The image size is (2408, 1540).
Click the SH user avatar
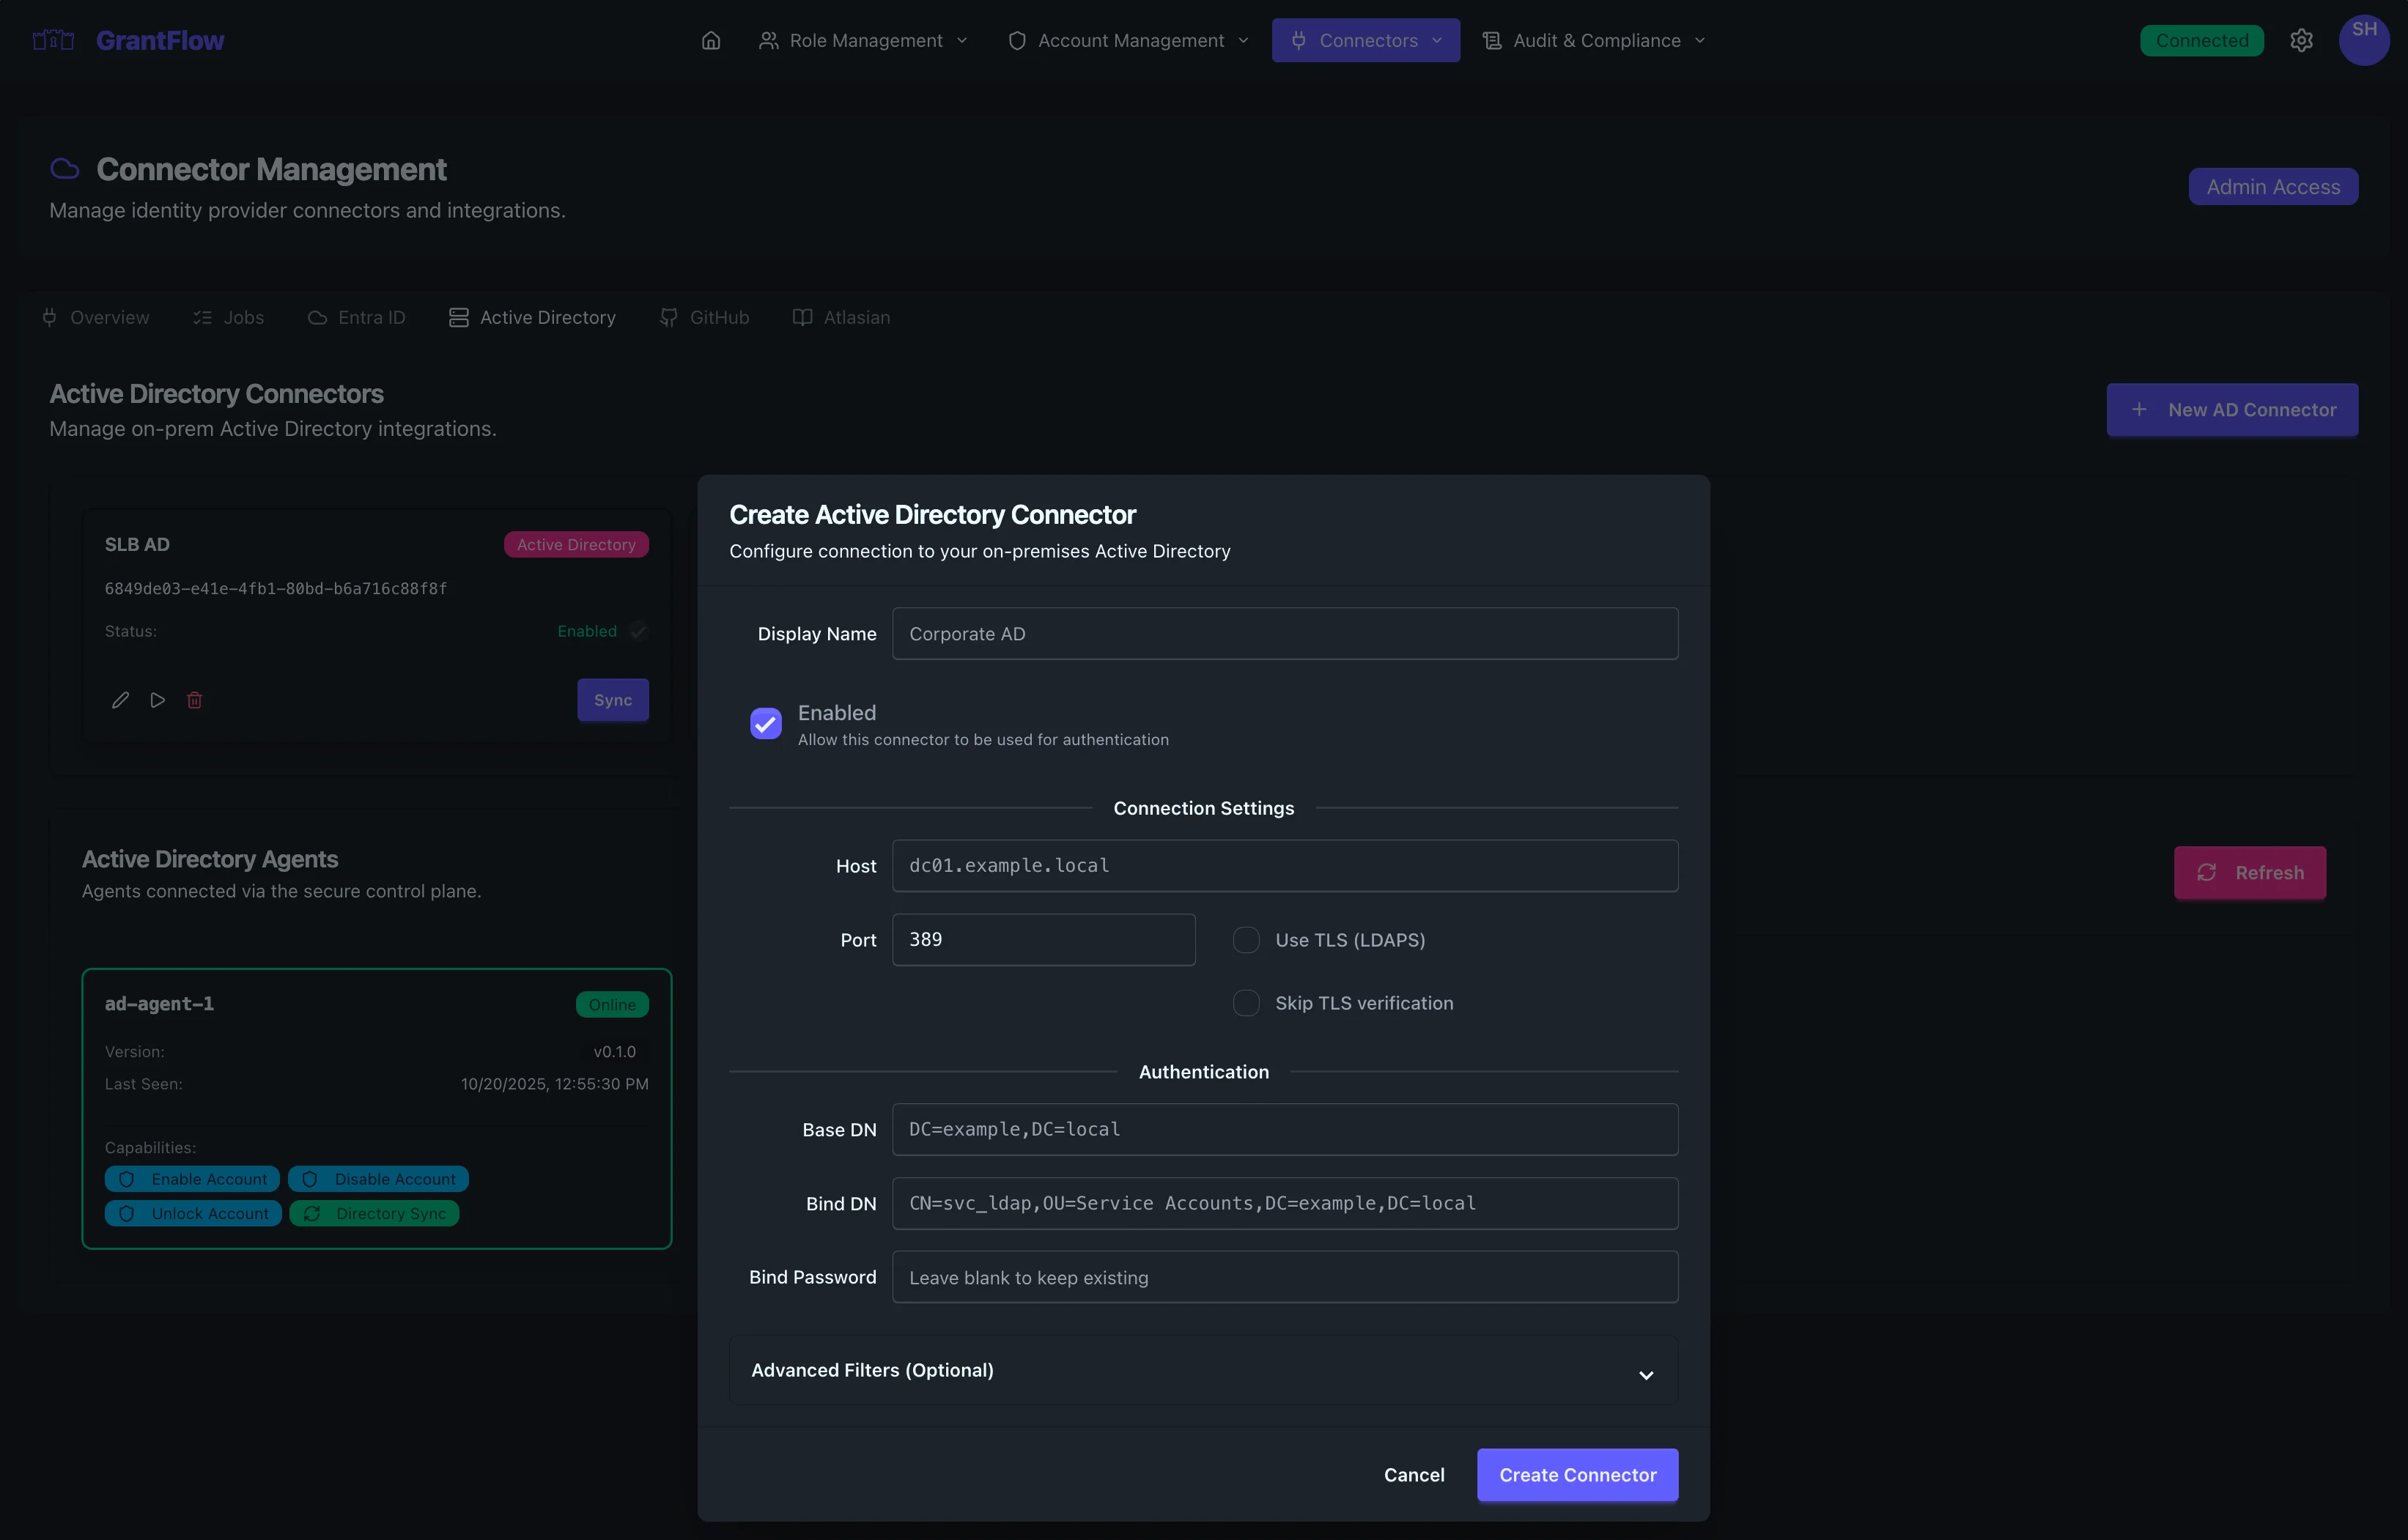[2365, 40]
